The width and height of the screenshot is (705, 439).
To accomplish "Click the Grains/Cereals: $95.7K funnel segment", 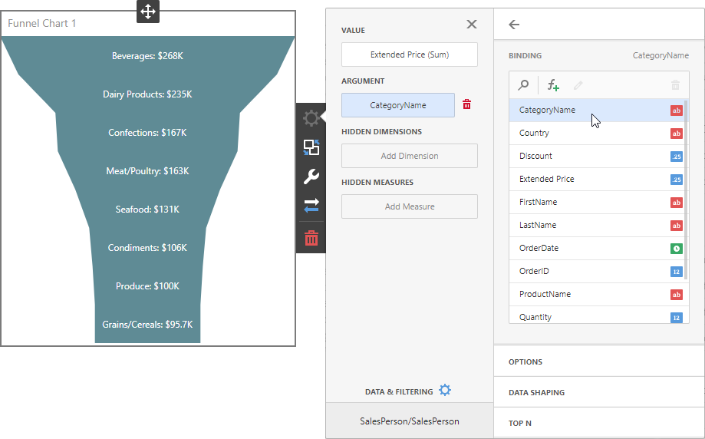I will pyautogui.click(x=147, y=325).
